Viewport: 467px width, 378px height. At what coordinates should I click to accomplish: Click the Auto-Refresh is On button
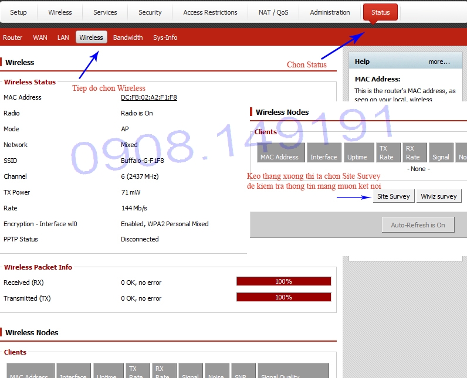(418, 225)
